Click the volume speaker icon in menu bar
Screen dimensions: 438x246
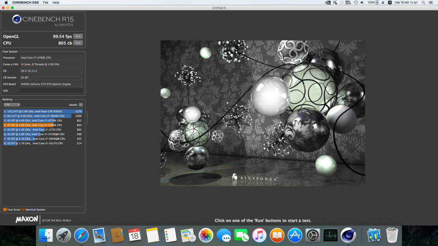coord(362,3)
